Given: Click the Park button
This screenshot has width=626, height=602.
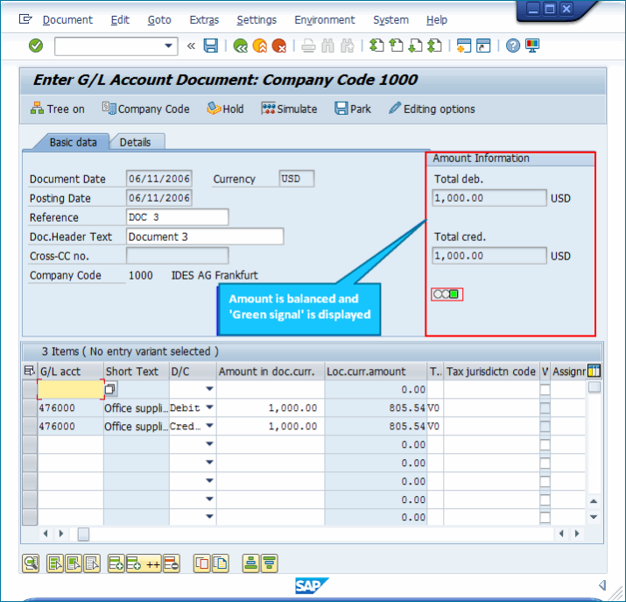Looking at the screenshot, I should coord(352,109).
